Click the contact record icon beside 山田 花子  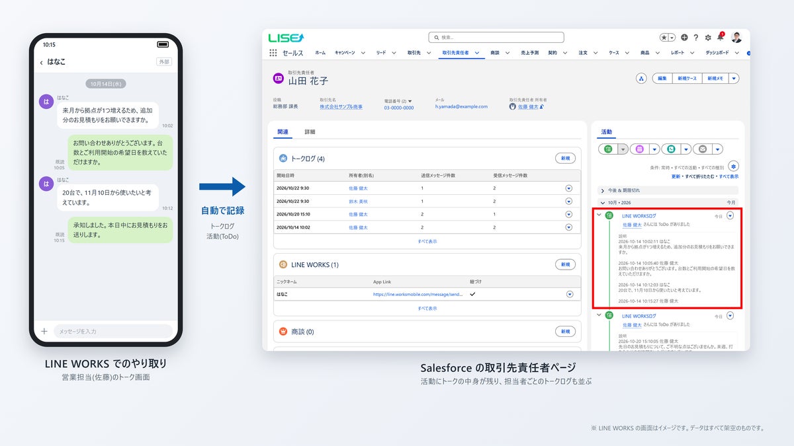click(x=279, y=78)
